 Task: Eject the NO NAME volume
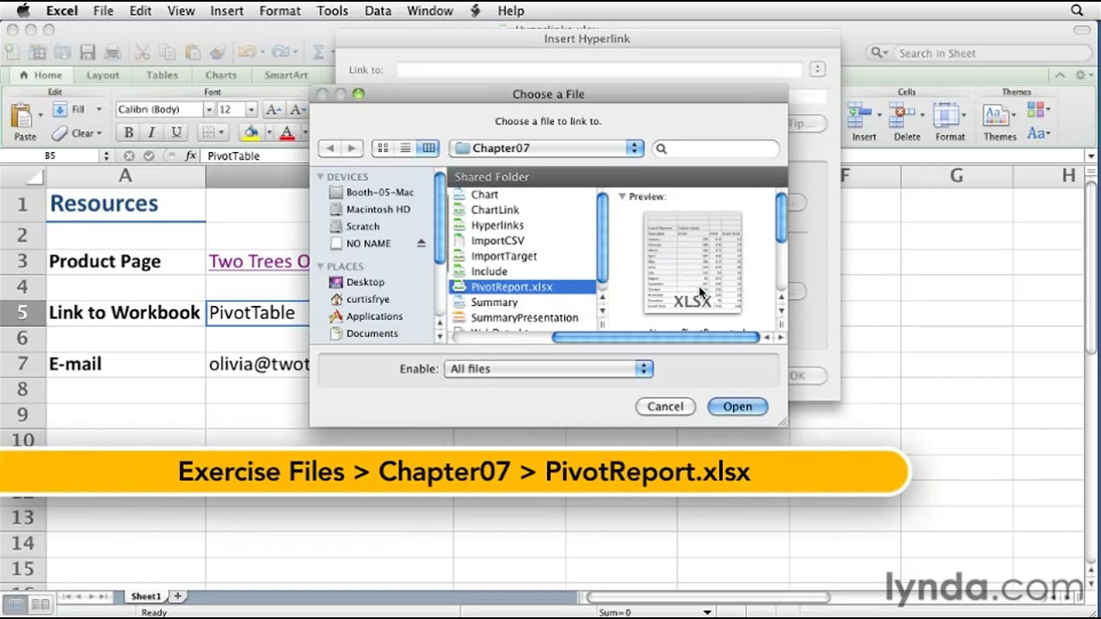pos(421,243)
